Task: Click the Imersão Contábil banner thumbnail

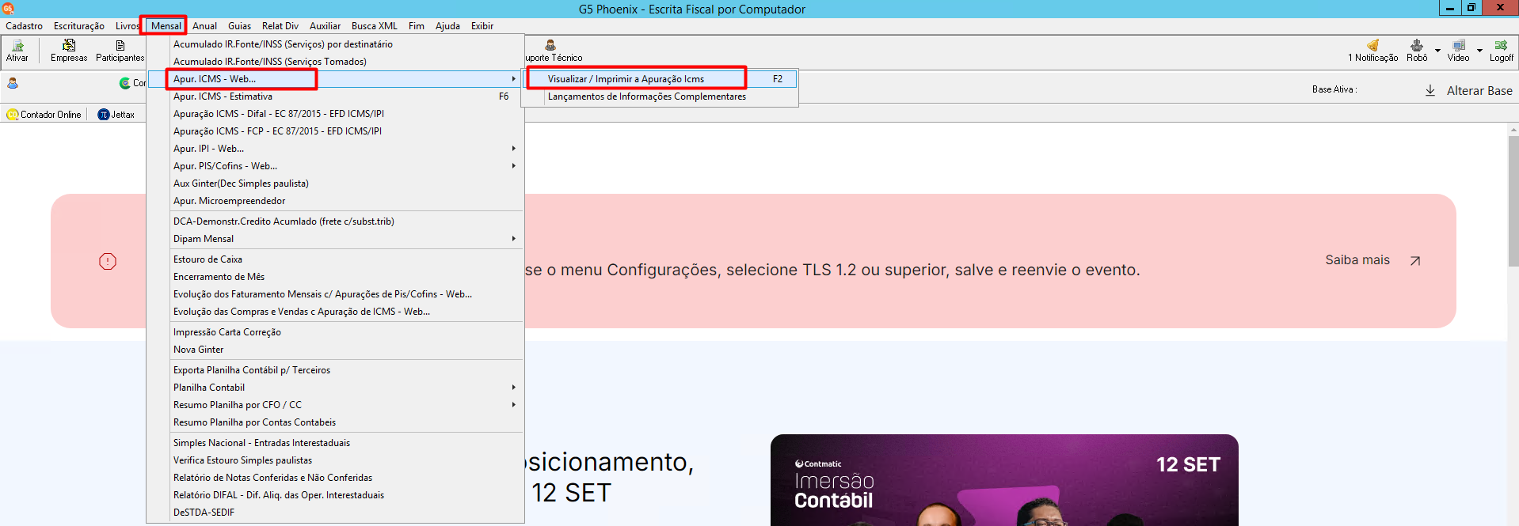Action: (x=1004, y=480)
